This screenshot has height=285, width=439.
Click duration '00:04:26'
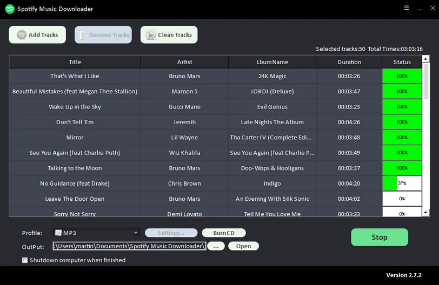[349, 122]
